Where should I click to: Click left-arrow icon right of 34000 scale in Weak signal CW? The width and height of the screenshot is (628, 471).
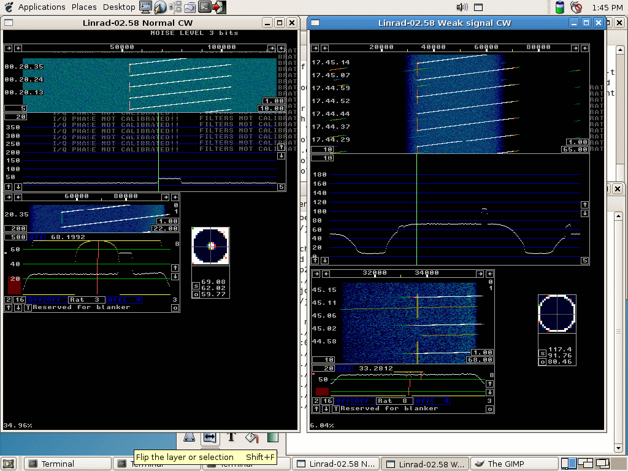pos(489,274)
